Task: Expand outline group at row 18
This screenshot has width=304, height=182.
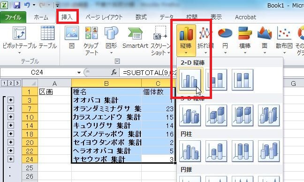Action: click(x=11, y=134)
